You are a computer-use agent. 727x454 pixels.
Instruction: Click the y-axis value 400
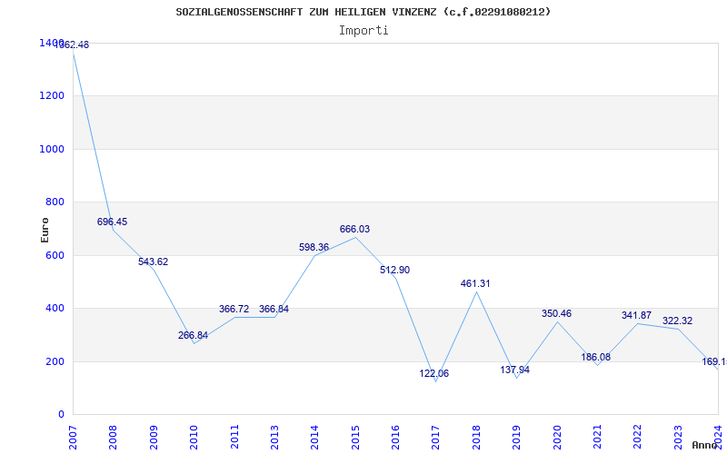tap(55, 308)
